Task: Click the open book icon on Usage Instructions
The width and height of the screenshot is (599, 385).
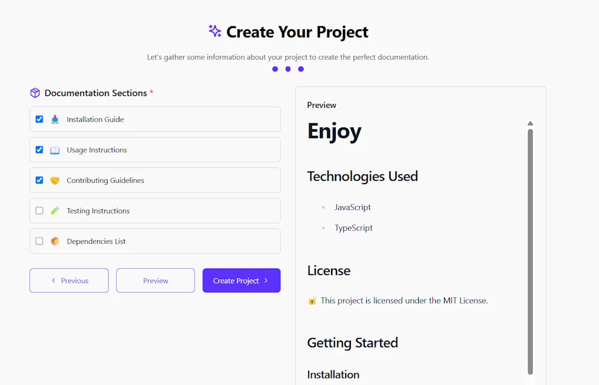Action: [54, 149]
